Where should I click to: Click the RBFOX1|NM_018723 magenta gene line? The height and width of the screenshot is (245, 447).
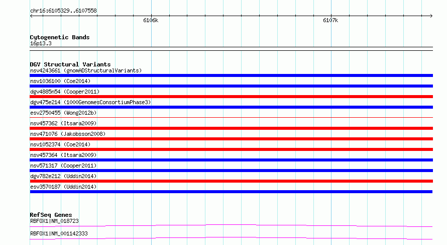coord(231,225)
